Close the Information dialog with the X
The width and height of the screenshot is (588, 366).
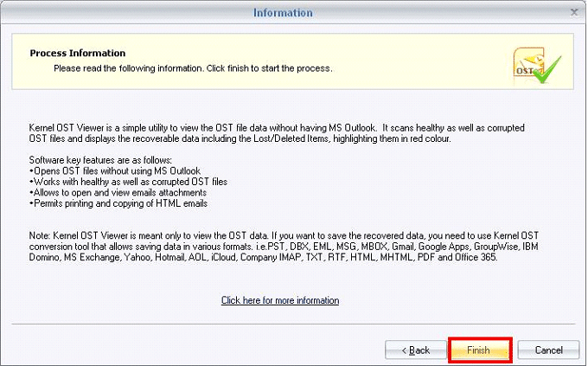click(574, 12)
